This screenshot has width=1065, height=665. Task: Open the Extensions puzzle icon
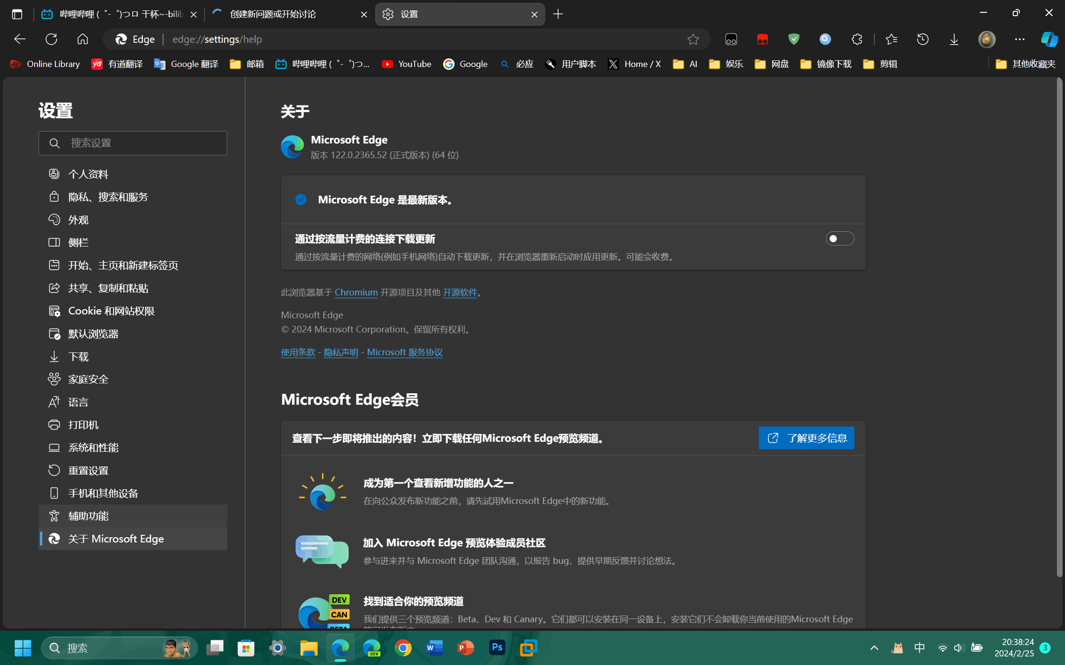(857, 39)
